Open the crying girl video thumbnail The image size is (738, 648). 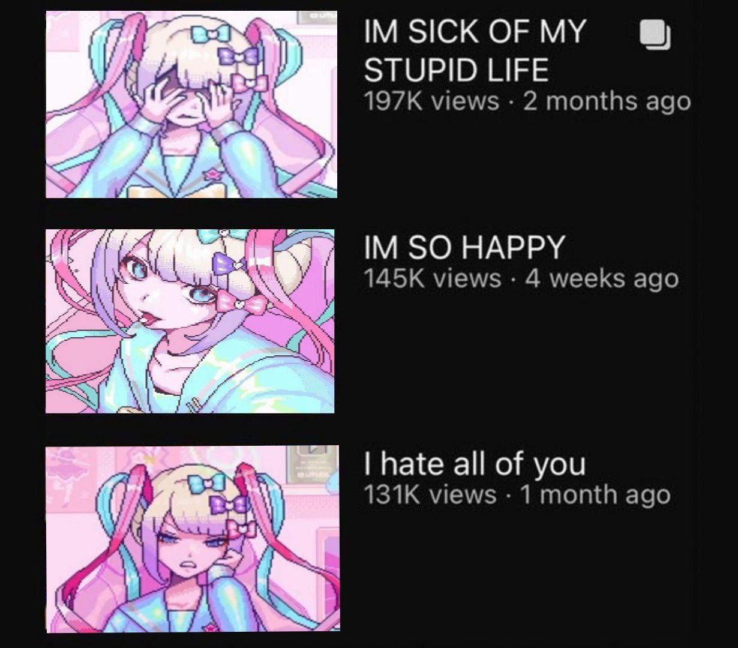point(191,104)
